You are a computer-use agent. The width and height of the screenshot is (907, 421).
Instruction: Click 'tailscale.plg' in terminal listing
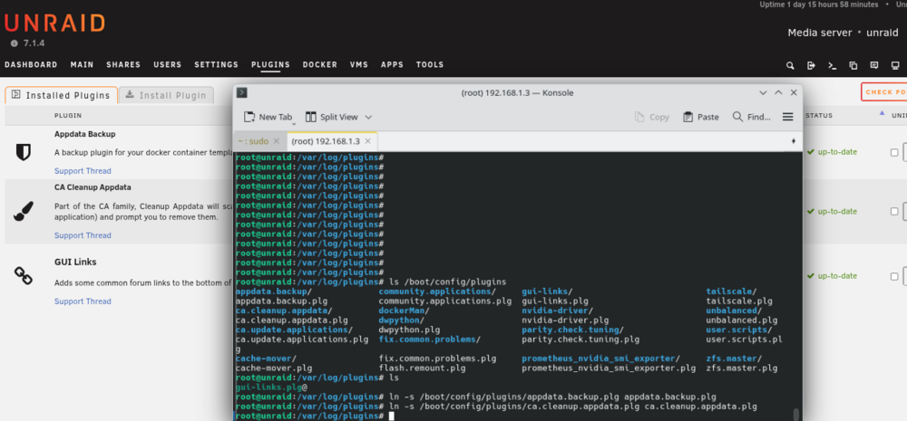point(739,301)
